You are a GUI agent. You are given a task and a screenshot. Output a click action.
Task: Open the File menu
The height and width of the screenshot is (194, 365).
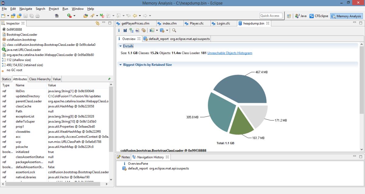[4, 9]
